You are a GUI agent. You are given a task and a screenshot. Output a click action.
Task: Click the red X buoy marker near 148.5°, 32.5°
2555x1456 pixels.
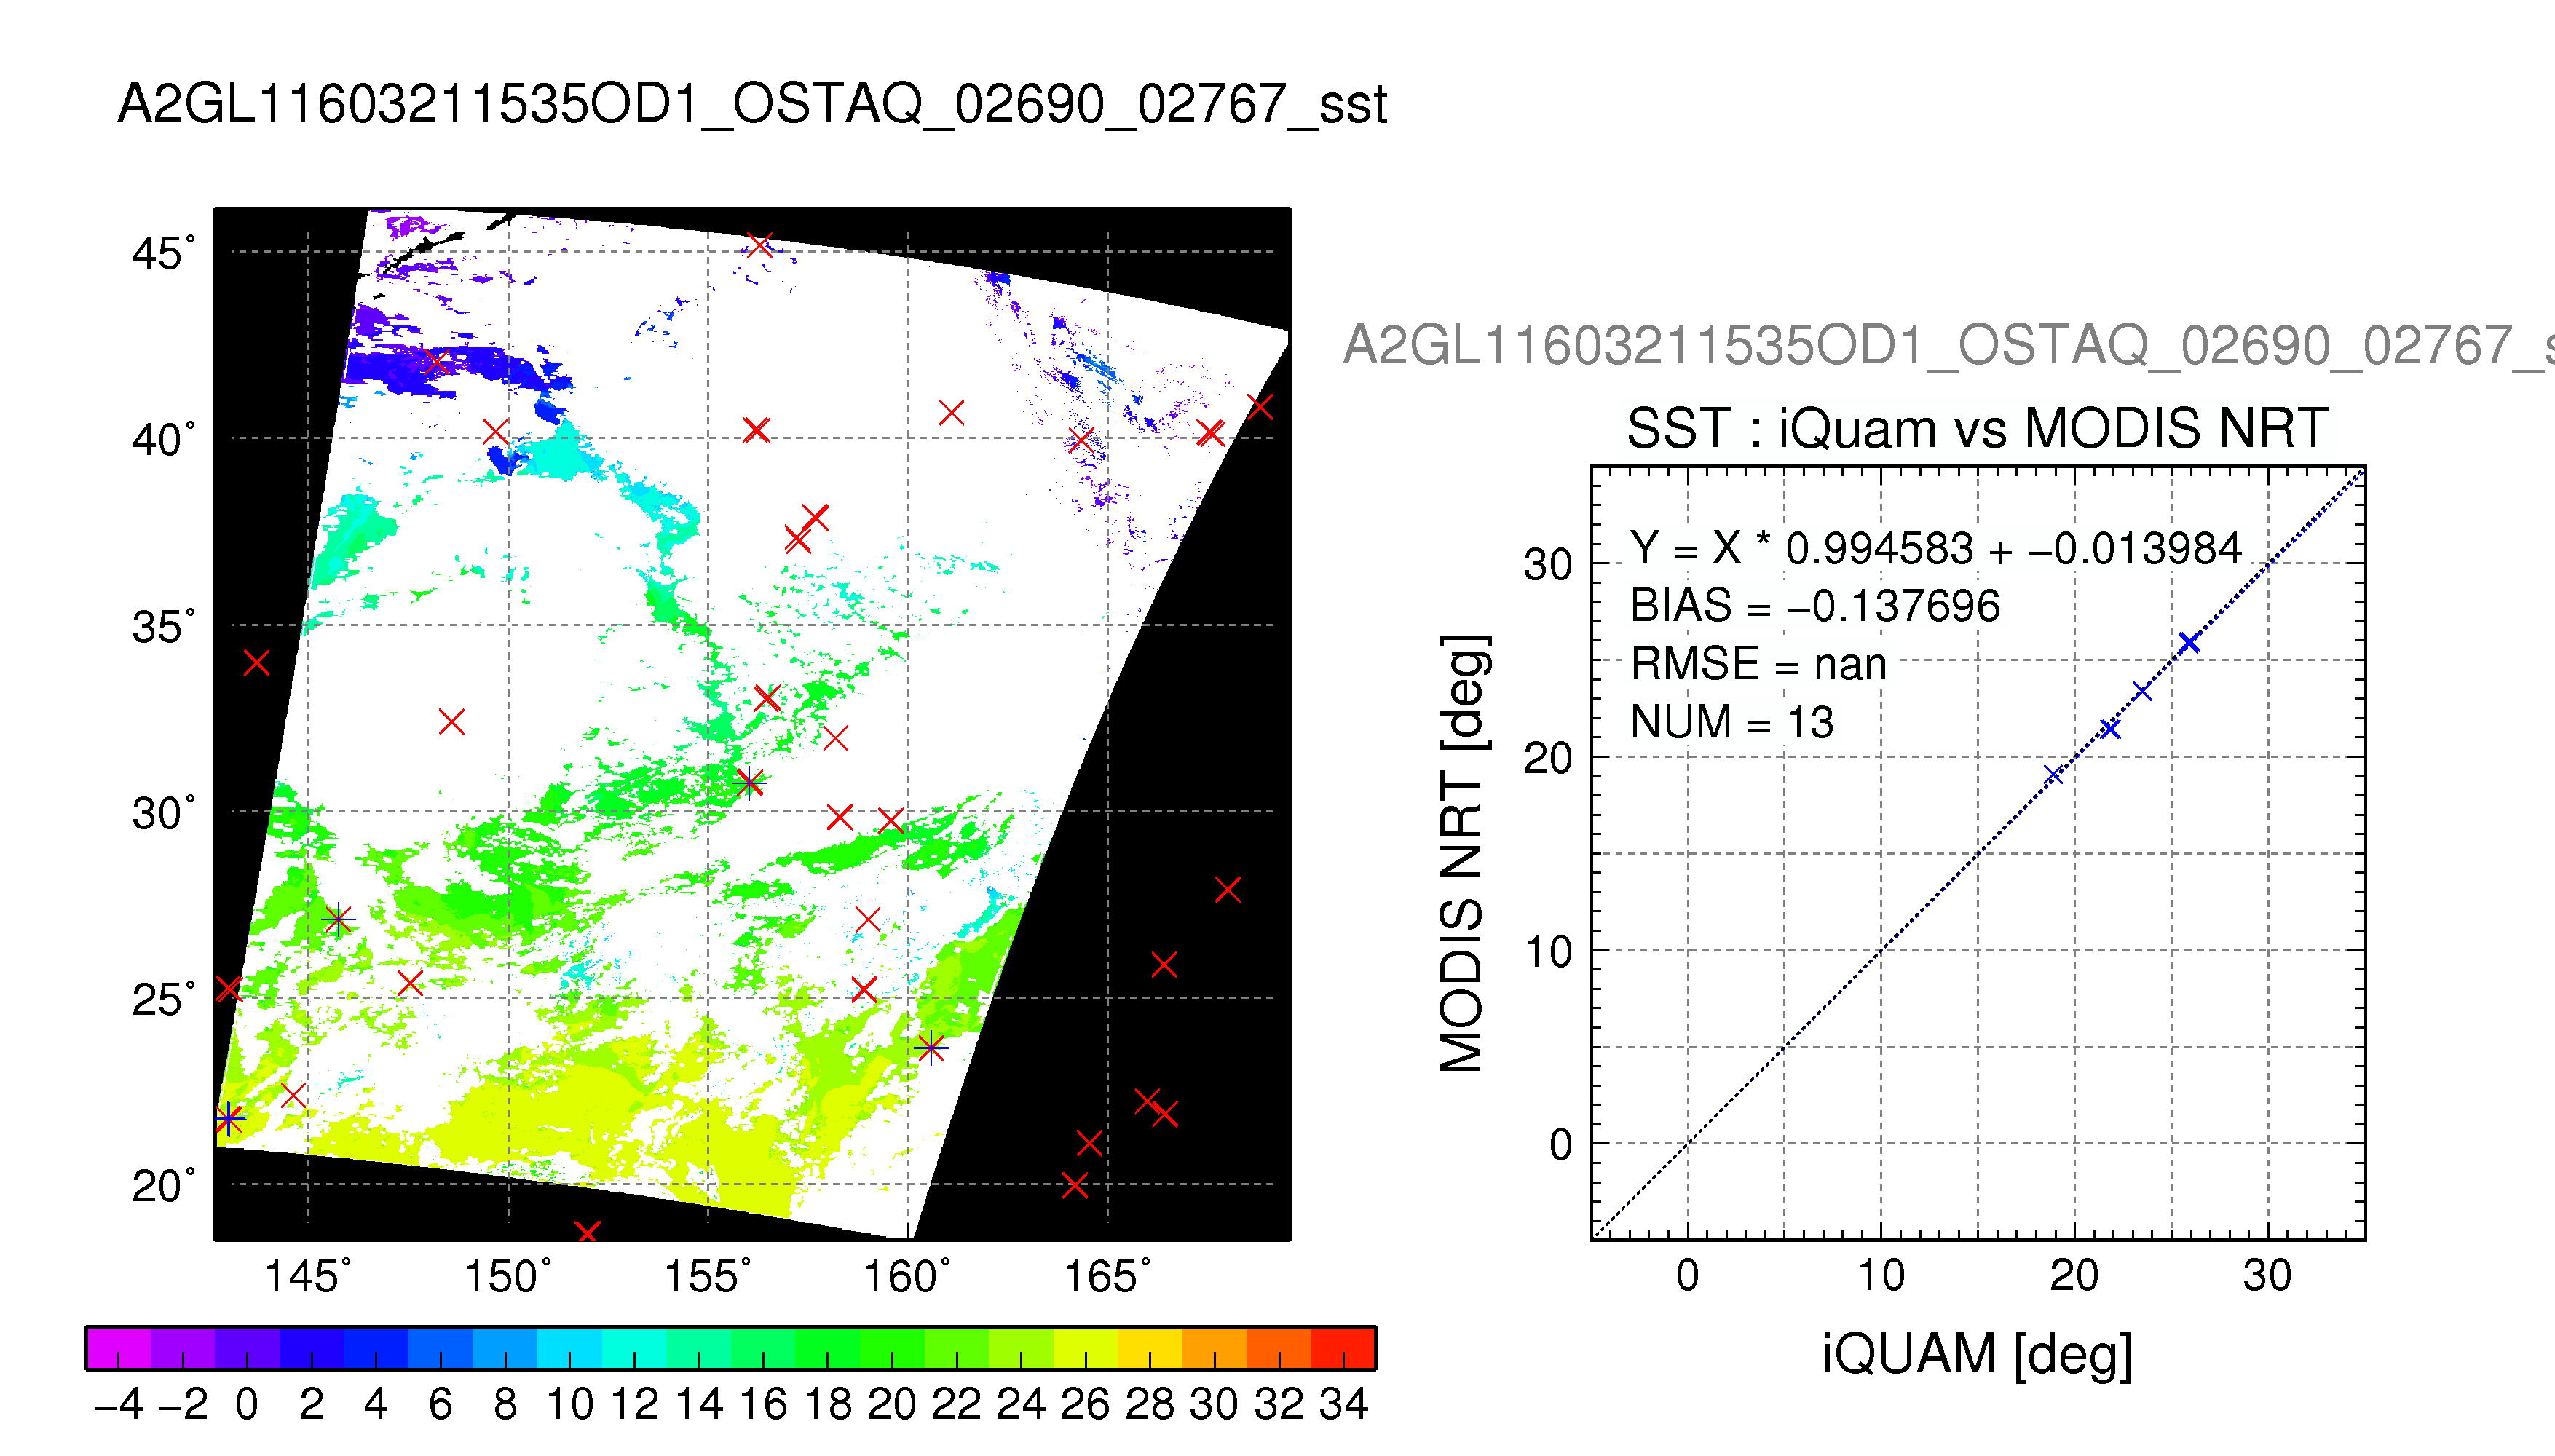pos(451,722)
